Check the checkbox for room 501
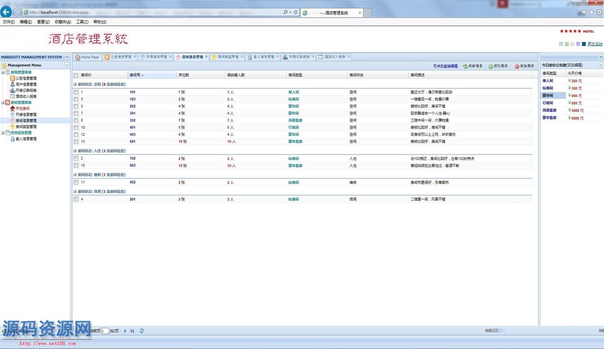The width and height of the screenshot is (604, 349). 76,141
